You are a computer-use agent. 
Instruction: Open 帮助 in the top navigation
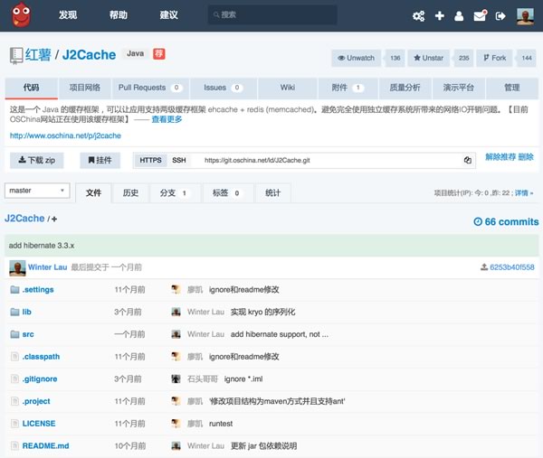click(119, 15)
